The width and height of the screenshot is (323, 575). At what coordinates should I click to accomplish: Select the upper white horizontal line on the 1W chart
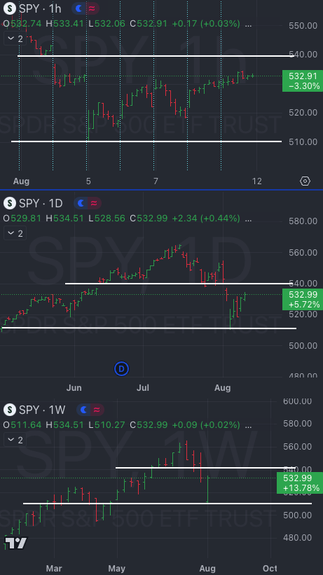pyautogui.click(x=205, y=468)
